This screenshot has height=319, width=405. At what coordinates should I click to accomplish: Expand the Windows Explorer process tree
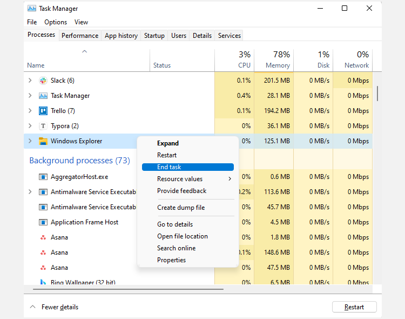(30, 141)
